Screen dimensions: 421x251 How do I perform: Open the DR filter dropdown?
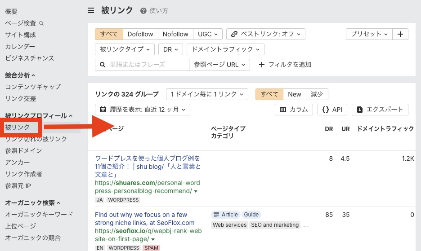[x=170, y=49]
